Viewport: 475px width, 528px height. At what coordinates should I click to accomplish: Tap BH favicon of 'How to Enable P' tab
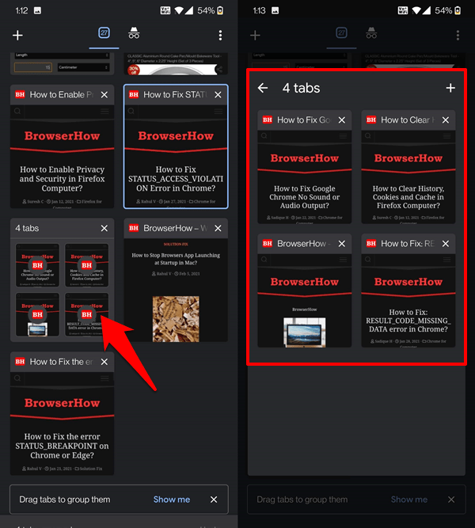click(x=21, y=95)
